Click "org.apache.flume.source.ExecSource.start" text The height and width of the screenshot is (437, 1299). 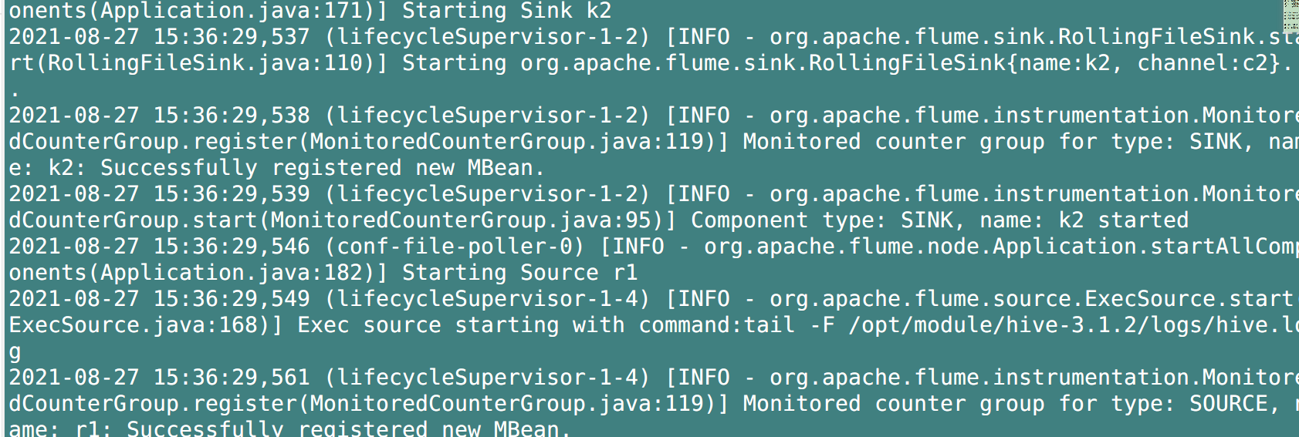[1031, 299]
